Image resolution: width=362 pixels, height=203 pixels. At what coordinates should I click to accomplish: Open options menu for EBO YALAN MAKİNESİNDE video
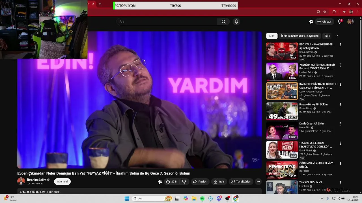(341, 45)
